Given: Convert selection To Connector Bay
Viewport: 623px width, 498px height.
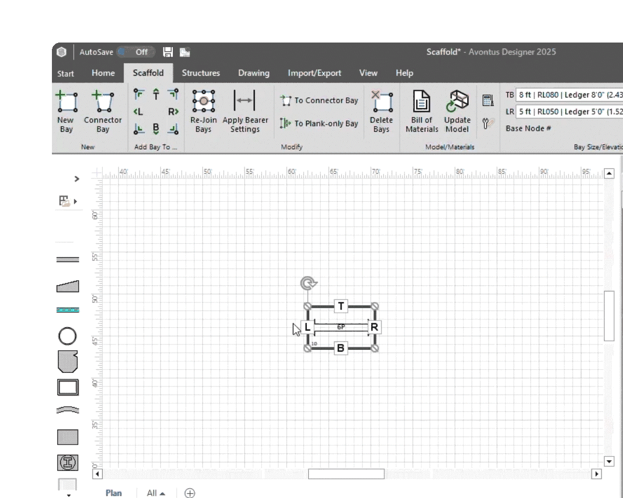Looking at the screenshot, I should pos(319,101).
